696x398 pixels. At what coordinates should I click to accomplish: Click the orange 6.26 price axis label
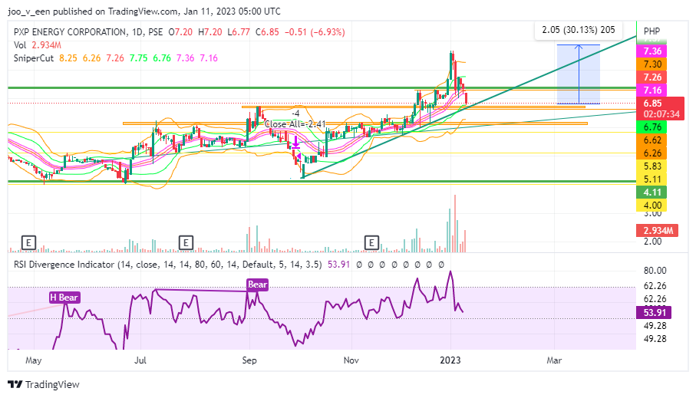tap(652, 153)
